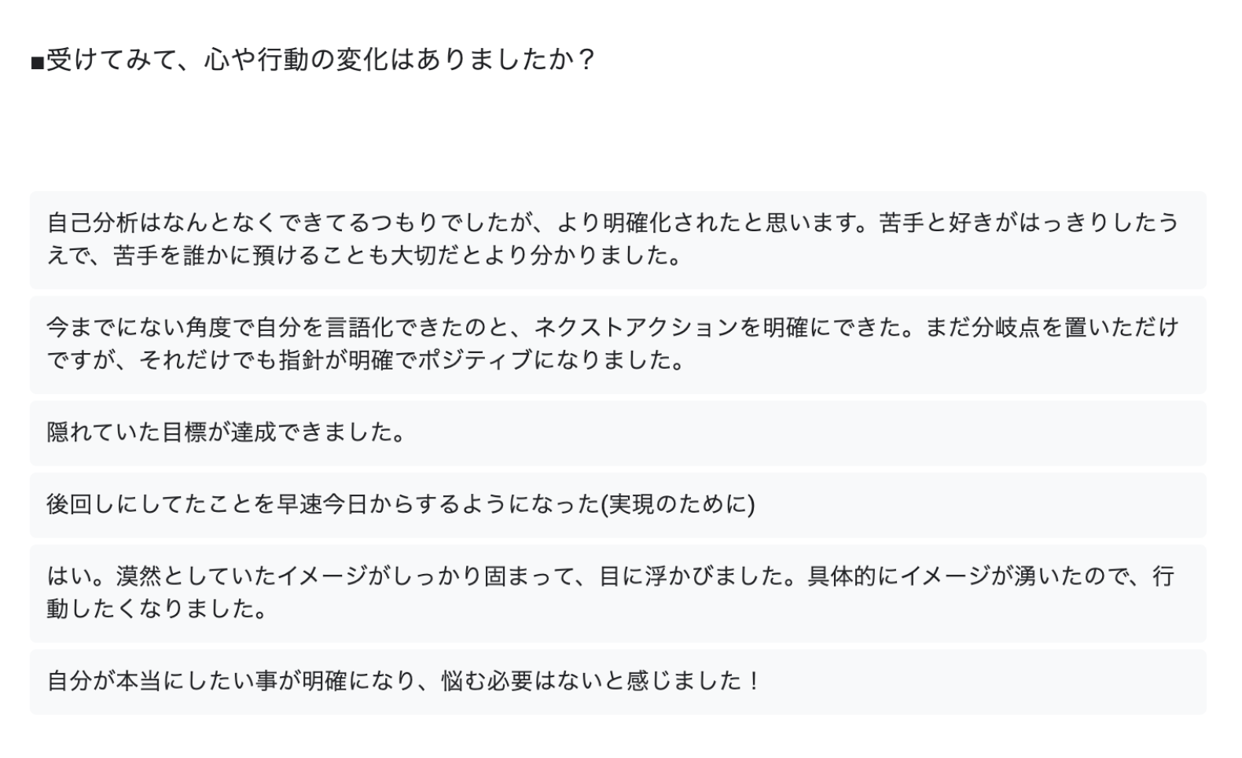Select the response 隠れていた目標が達成できました

click(618, 433)
